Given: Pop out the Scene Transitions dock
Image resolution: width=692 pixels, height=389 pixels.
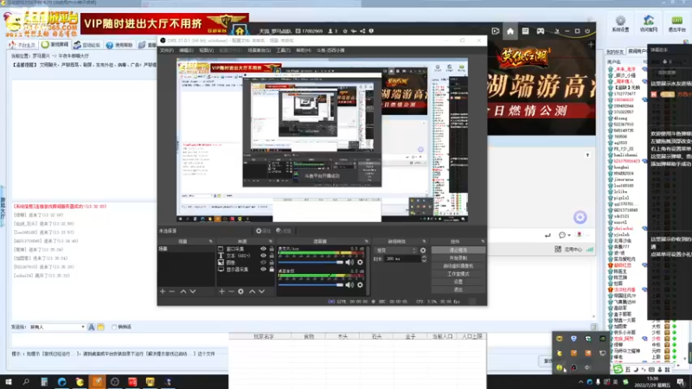Looking at the screenshot, I should pos(424,242).
